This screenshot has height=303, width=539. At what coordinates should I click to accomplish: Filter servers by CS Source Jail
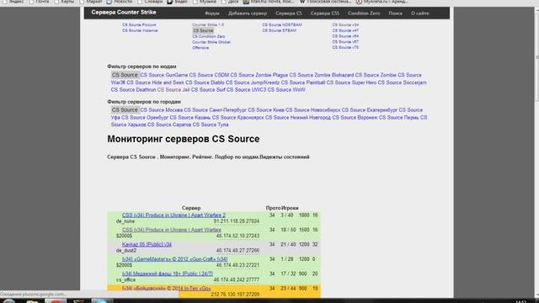173,90
